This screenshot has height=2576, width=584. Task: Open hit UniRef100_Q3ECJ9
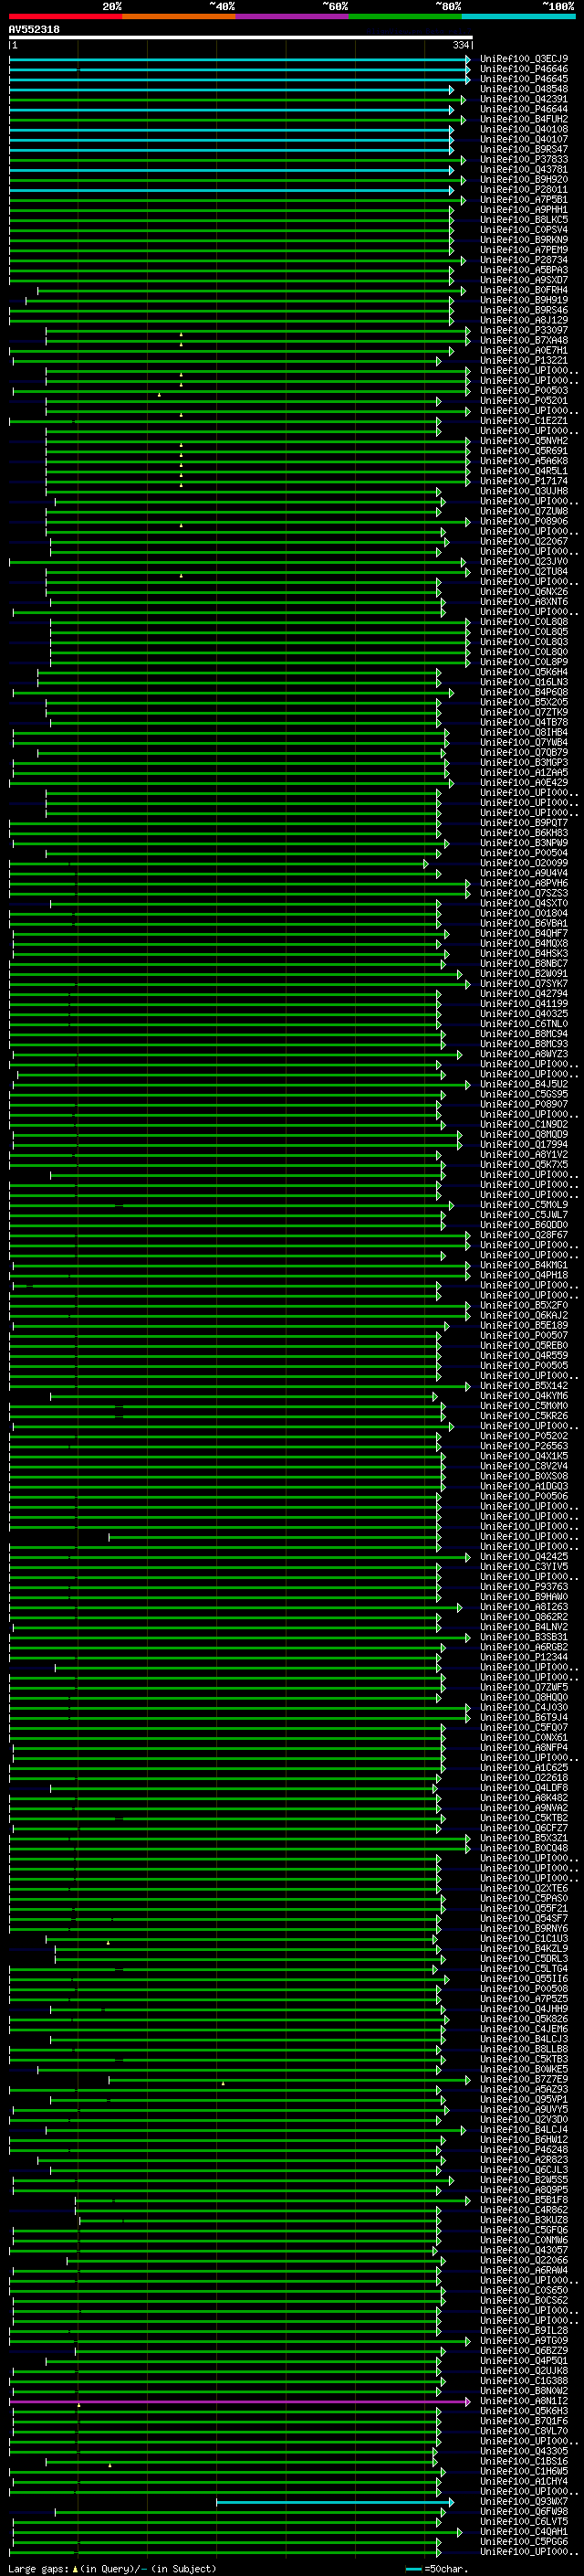pos(524,59)
